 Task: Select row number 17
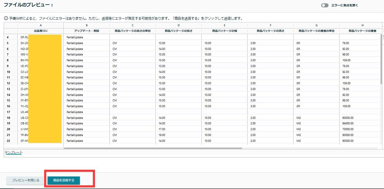point(8,112)
